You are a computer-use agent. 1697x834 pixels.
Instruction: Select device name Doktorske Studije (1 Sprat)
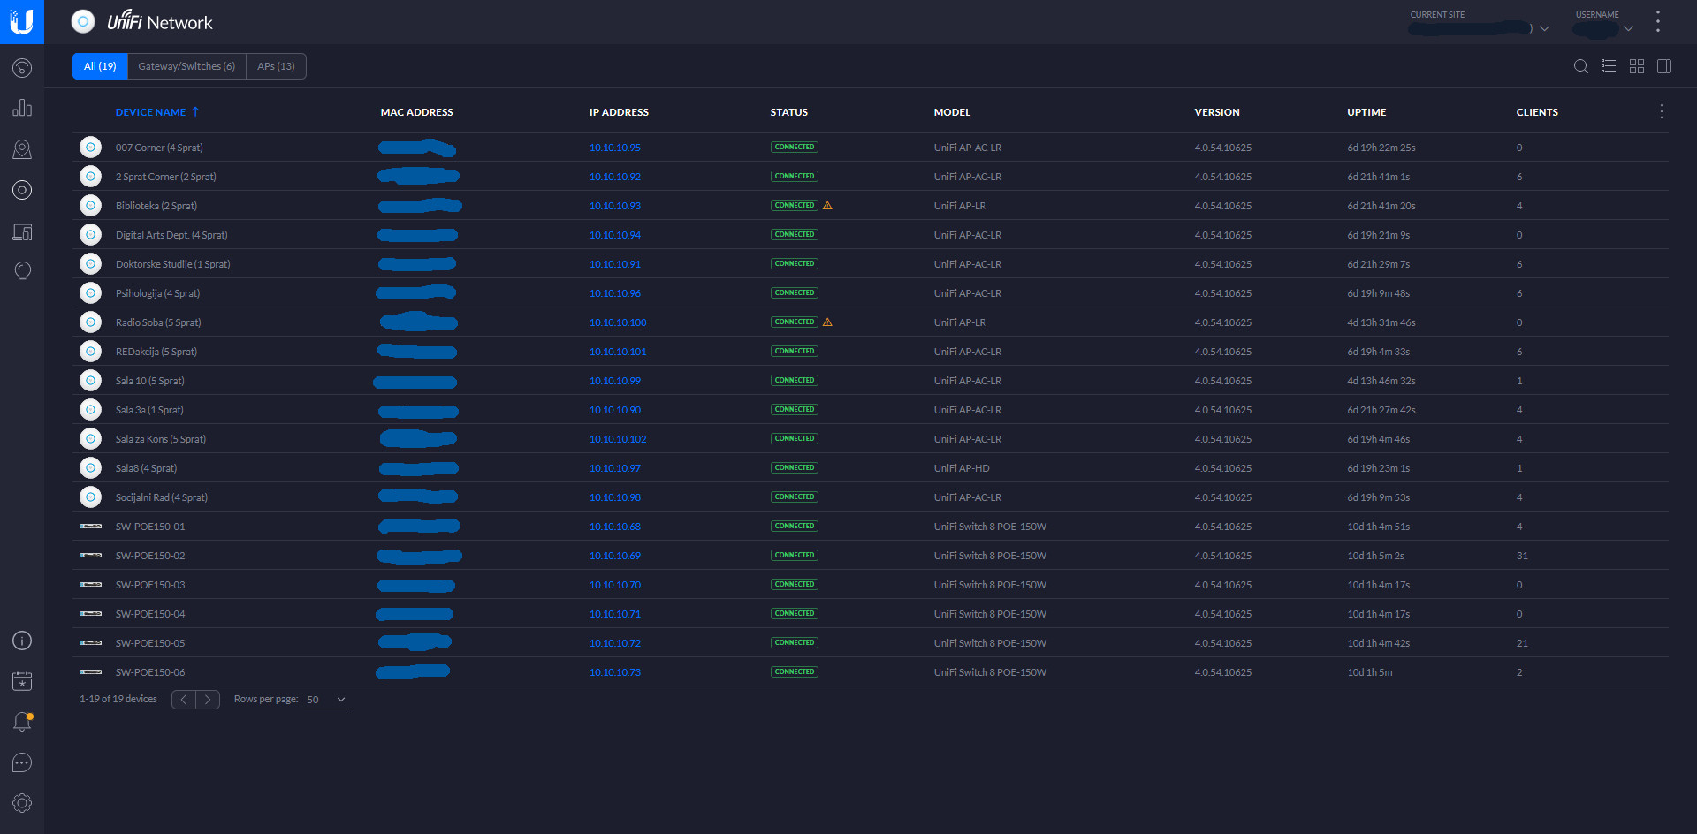[172, 264]
